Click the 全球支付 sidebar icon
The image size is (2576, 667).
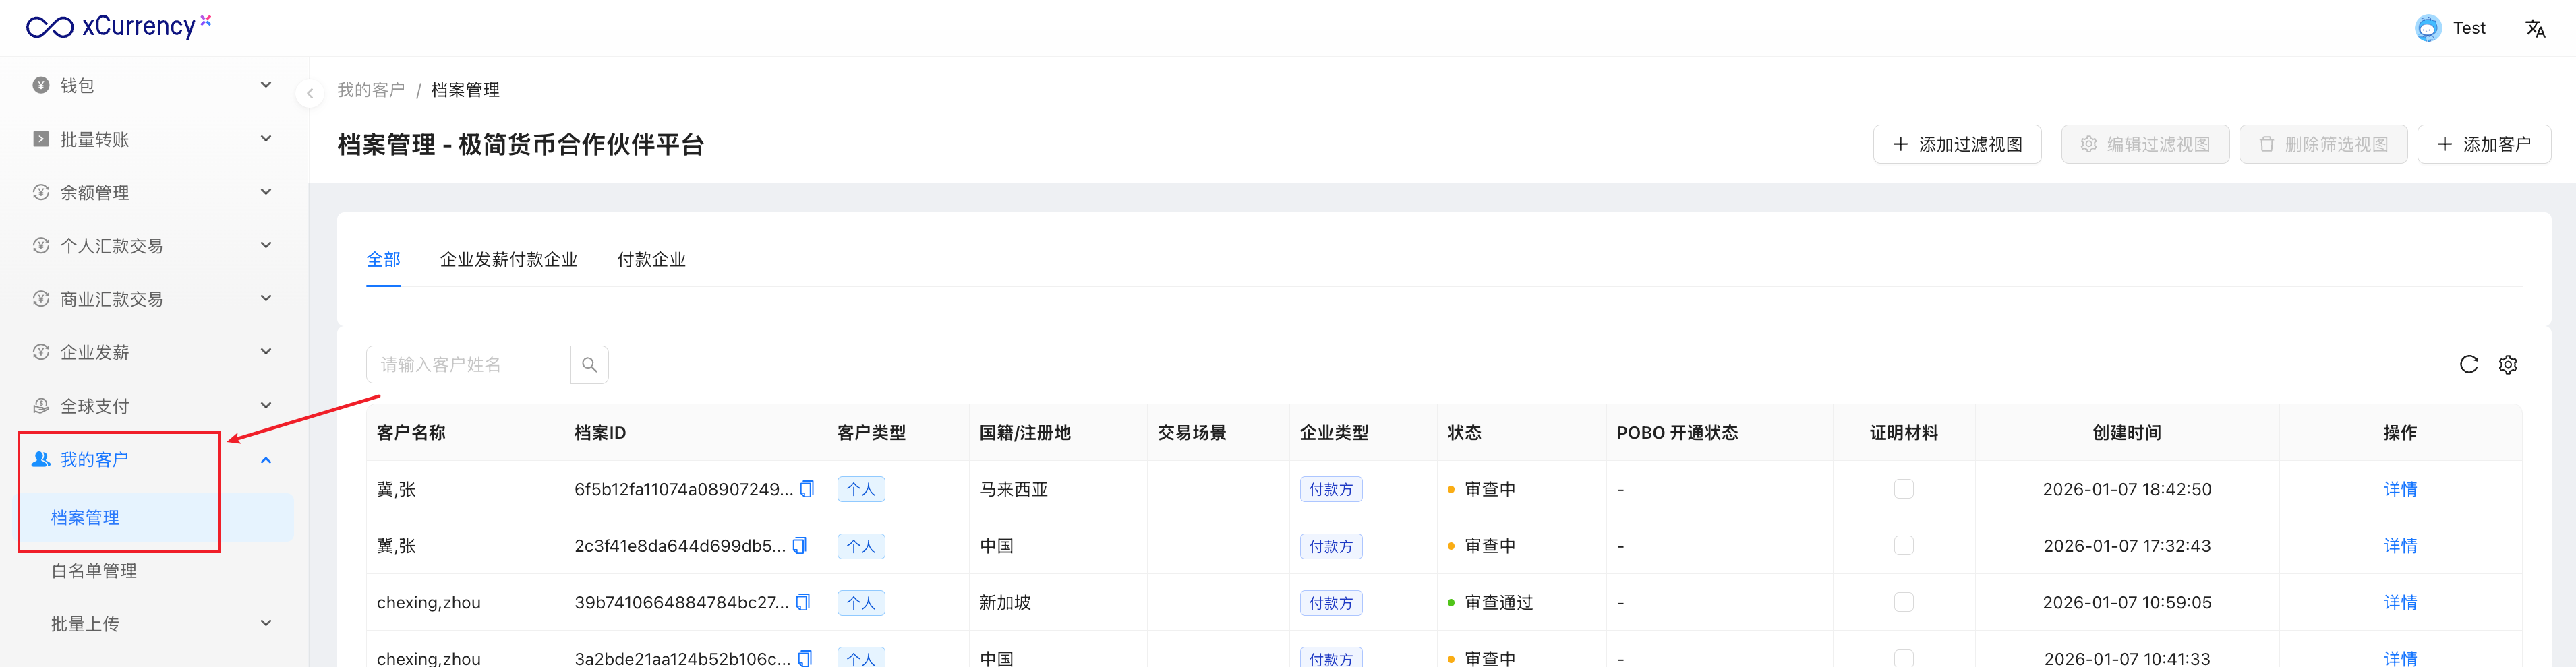pos(41,406)
